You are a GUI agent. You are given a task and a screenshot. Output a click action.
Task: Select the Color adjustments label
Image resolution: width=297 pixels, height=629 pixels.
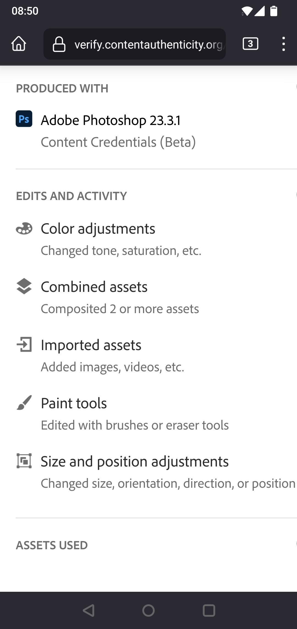(98, 229)
